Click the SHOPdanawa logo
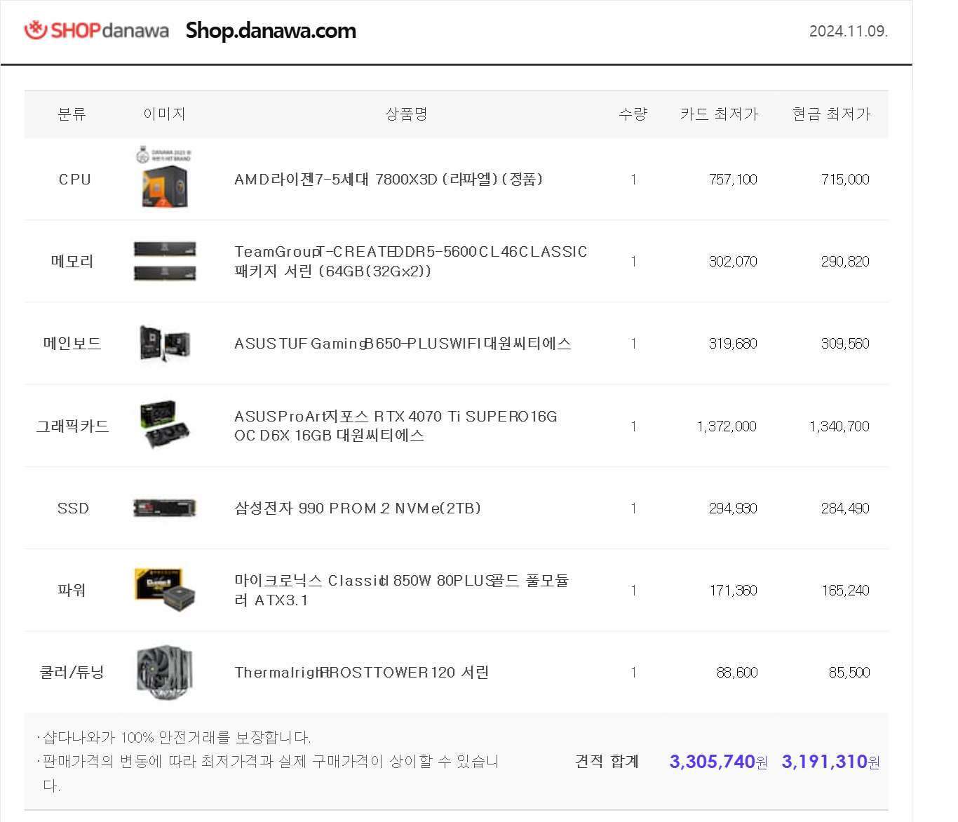Viewport: 958px width, 822px height. point(97,31)
